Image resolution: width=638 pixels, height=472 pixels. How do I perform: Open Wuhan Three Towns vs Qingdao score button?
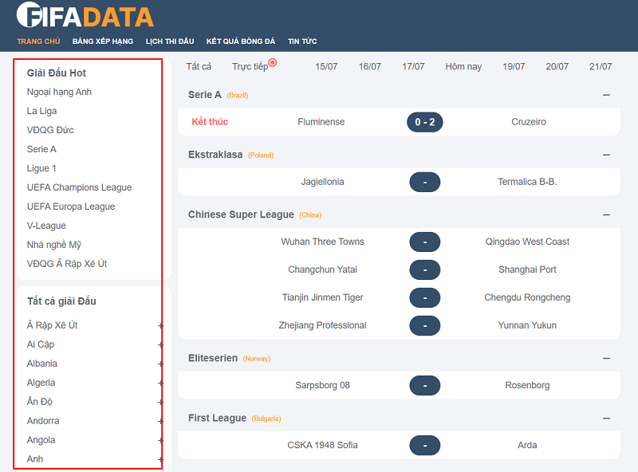425,242
